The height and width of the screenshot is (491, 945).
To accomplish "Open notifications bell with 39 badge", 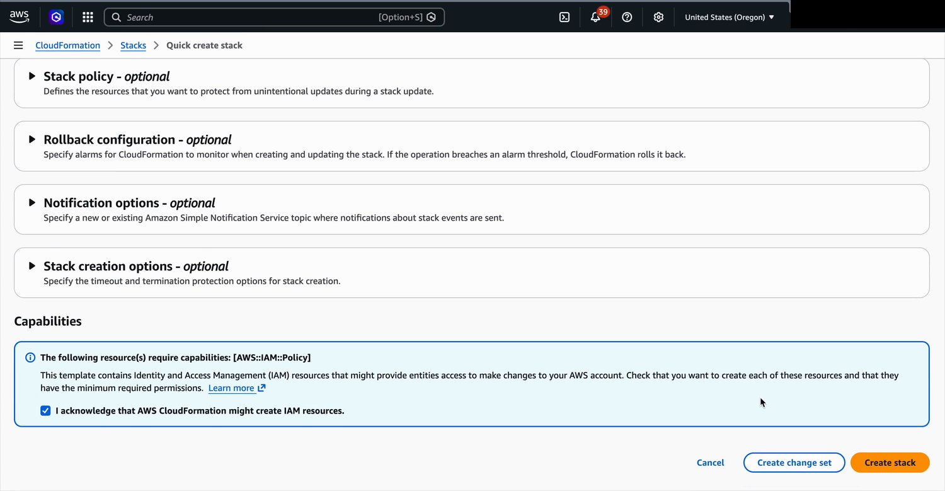I will pyautogui.click(x=595, y=17).
